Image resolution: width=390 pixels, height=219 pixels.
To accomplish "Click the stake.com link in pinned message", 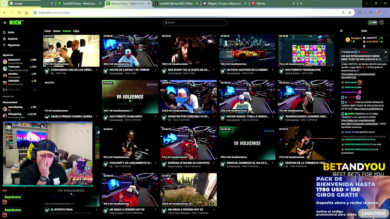I will coord(358,75).
